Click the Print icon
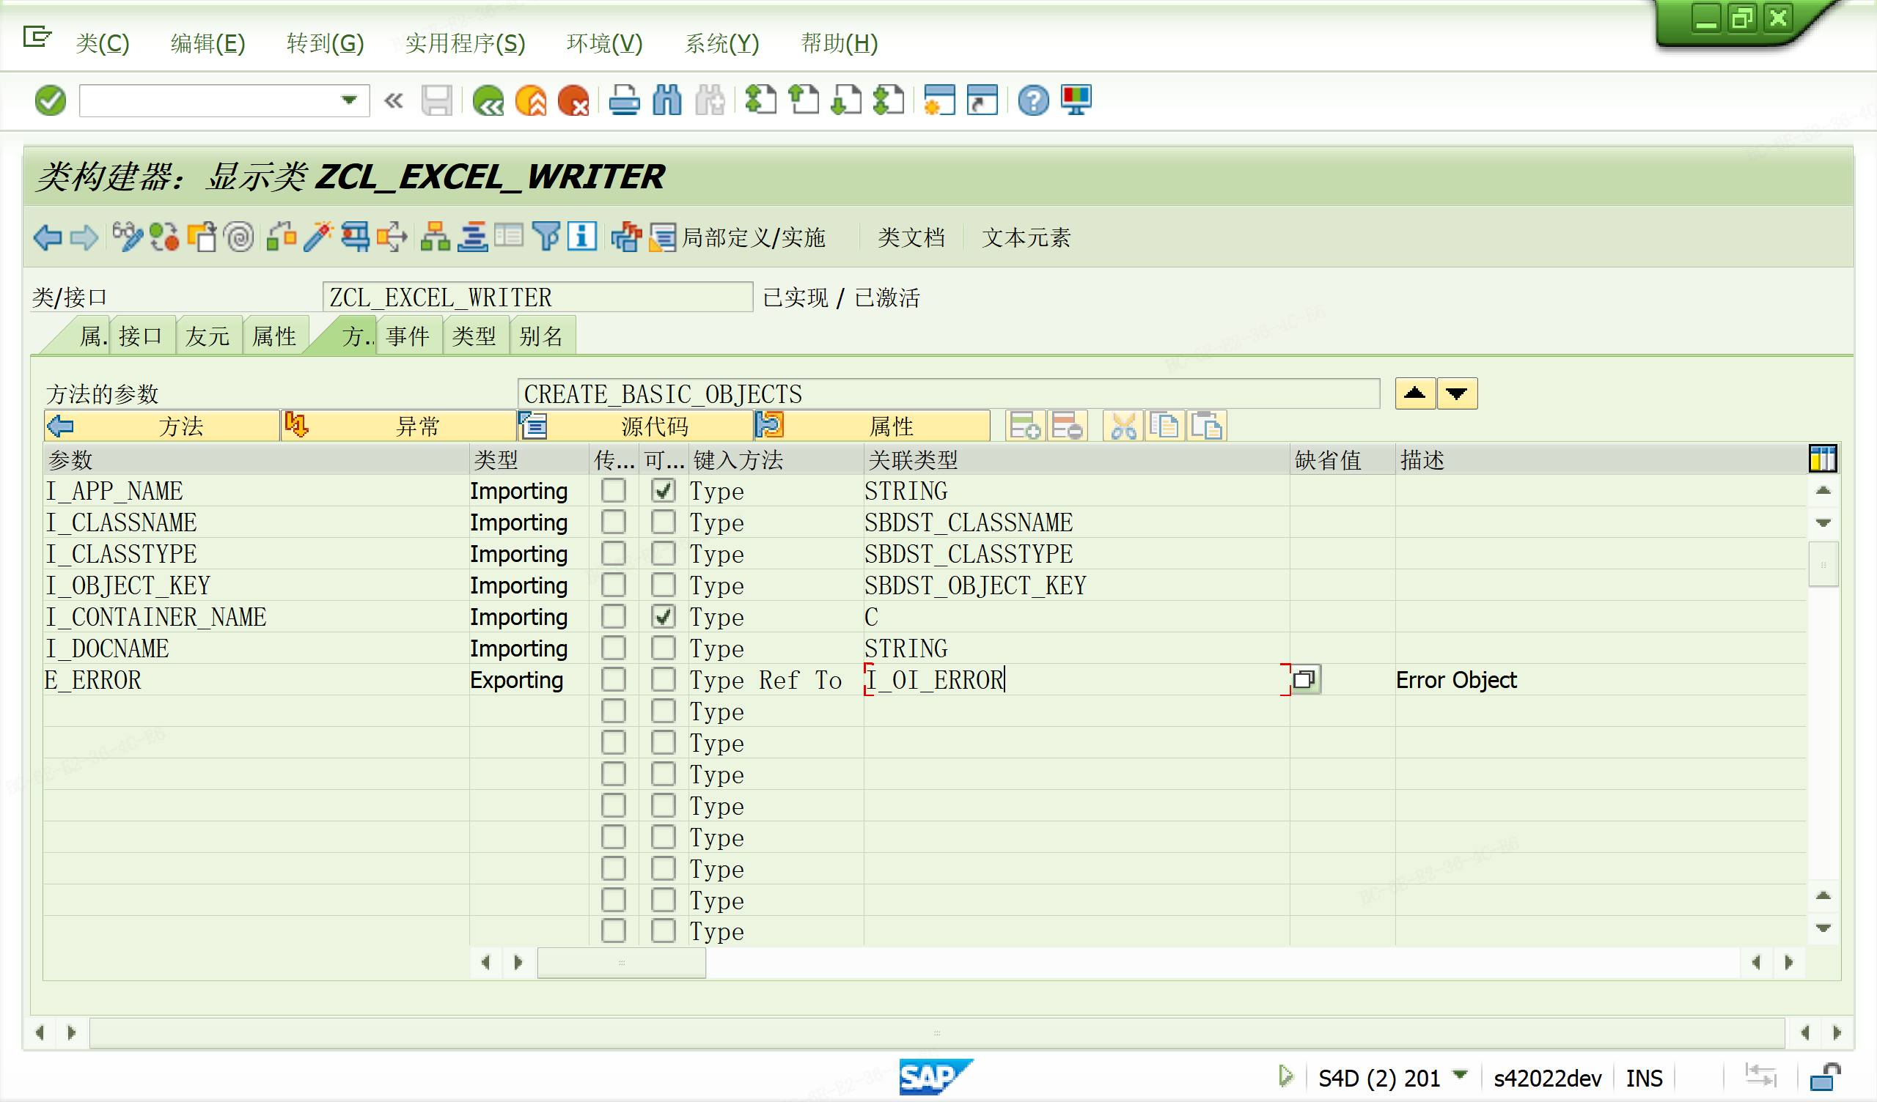The width and height of the screenshot is (1877, 1102). (624, 100)
